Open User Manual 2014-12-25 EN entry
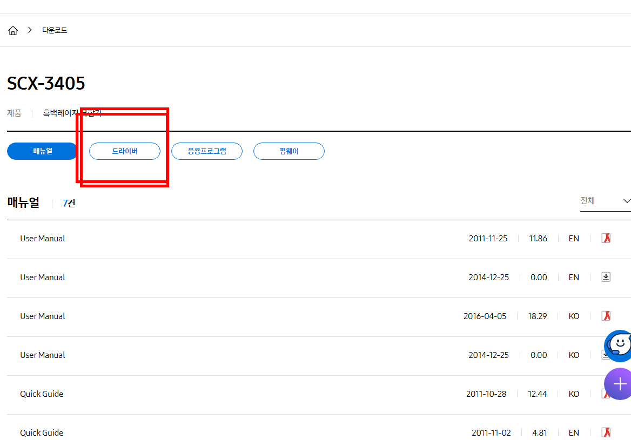631x440 pixels. pyautogui.click(x=43, y=277)
